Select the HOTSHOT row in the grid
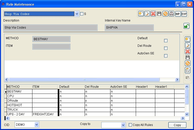This screenshot has width=194, height=130. 20,105
